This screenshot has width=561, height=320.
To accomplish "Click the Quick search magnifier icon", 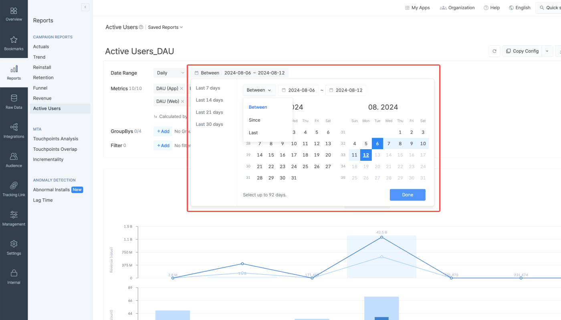I will 542,8.
